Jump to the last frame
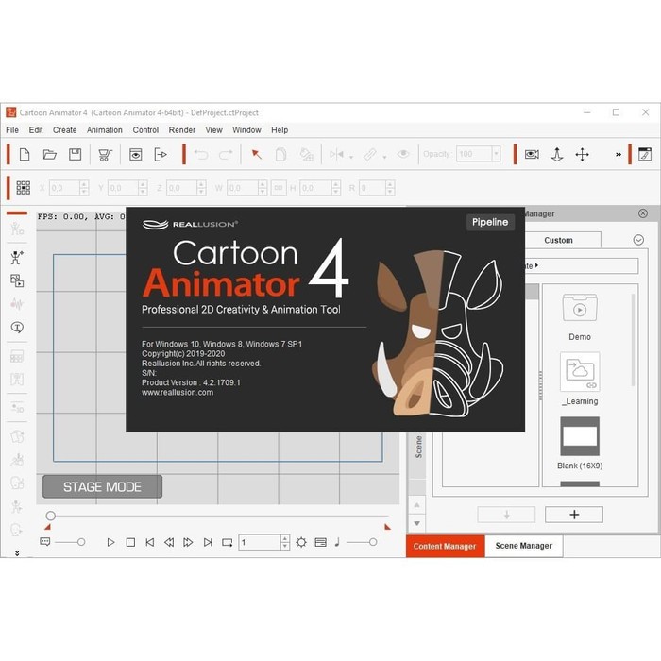Screen dimensions: 661x661 pyautogui.click(x=208, y=542)
